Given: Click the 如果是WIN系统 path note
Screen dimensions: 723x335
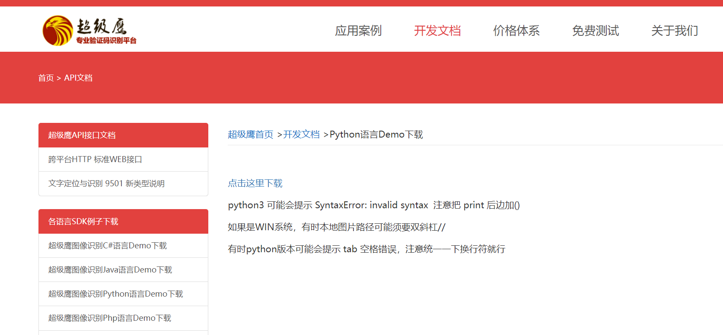Looking at the screenshot, I should tap(337, 227).
